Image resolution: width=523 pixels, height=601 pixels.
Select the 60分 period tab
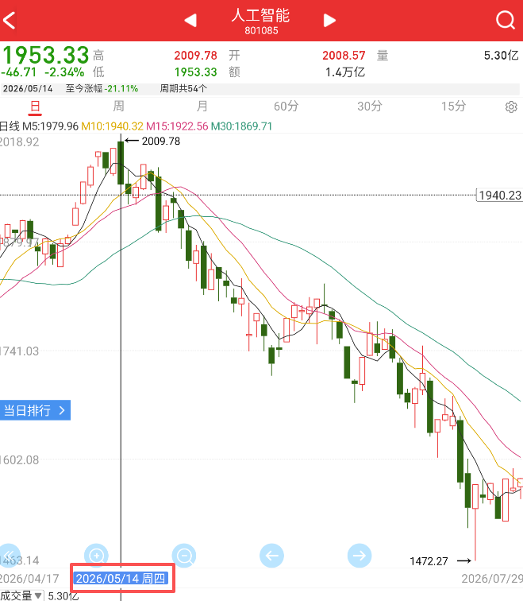point(286,107)
